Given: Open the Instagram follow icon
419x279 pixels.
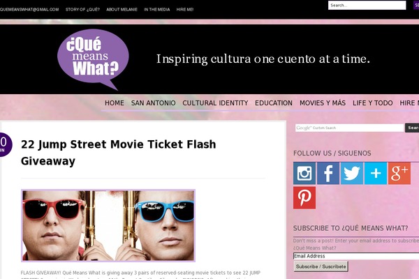Looking at the screenshot, I should 304,173.
